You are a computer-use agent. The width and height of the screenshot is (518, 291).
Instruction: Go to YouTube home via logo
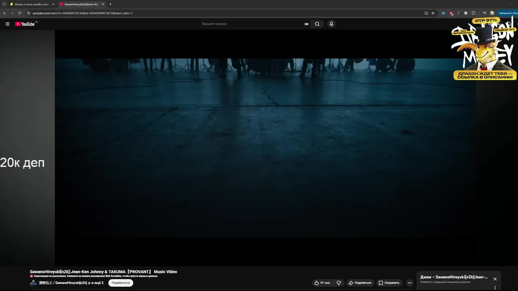point(26,24)
